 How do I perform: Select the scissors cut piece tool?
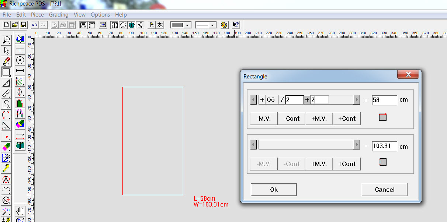tap(6, 158)
